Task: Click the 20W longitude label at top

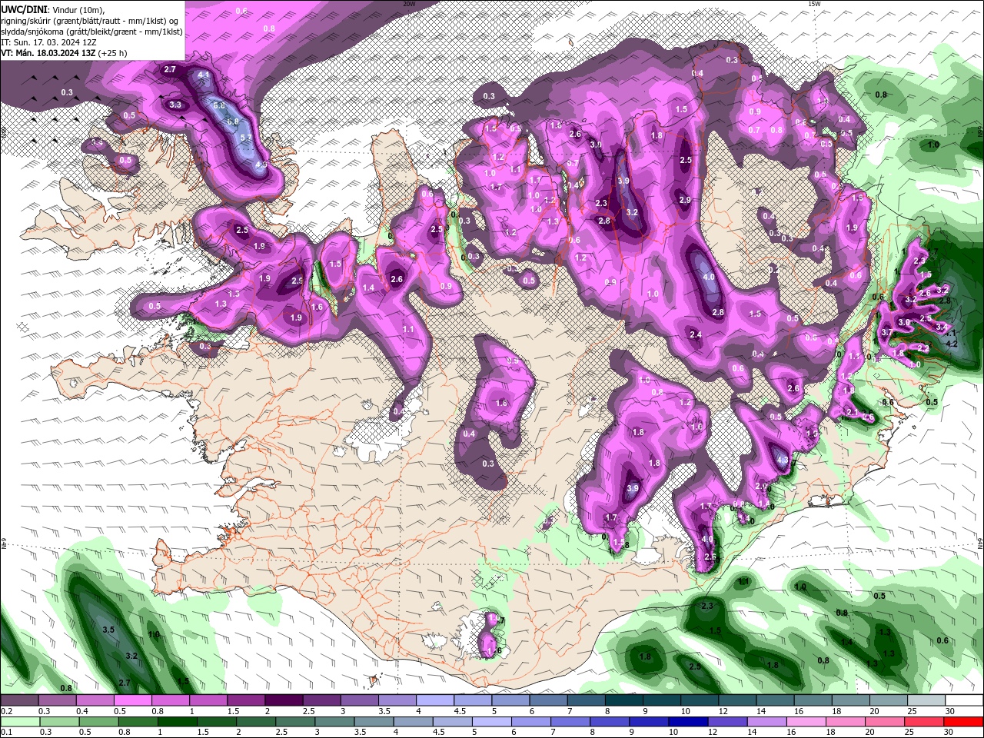Action: 409,4
